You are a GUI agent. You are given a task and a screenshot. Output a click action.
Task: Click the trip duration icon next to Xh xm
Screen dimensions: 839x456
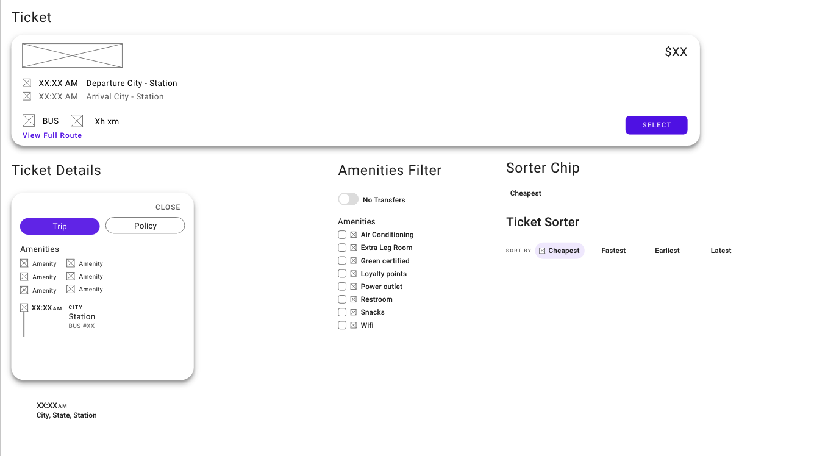(x=76, y=120)
